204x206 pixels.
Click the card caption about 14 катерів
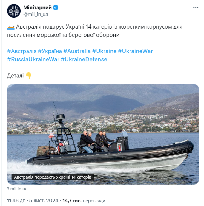[x=53, y=177]
